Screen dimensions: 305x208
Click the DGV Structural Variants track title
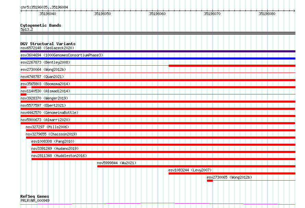pos(48,44)
